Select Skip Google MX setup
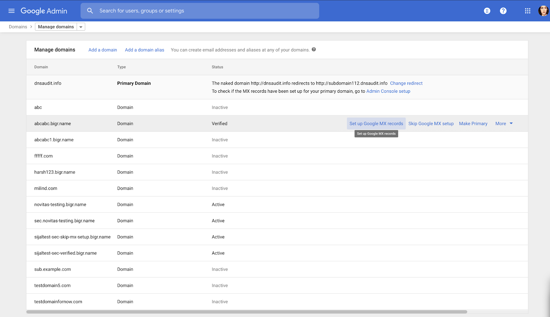 tap(431, 124)
